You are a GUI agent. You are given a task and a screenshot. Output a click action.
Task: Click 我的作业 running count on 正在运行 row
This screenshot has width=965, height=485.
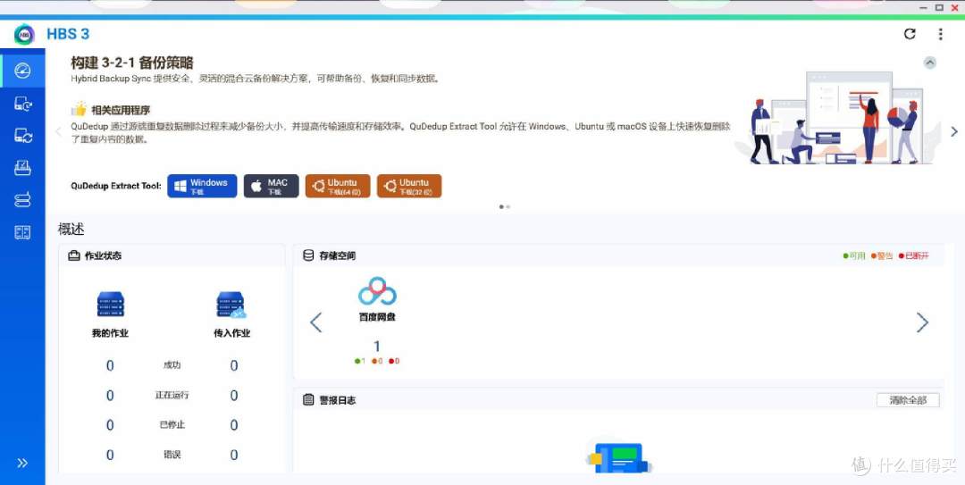(110, 395)
